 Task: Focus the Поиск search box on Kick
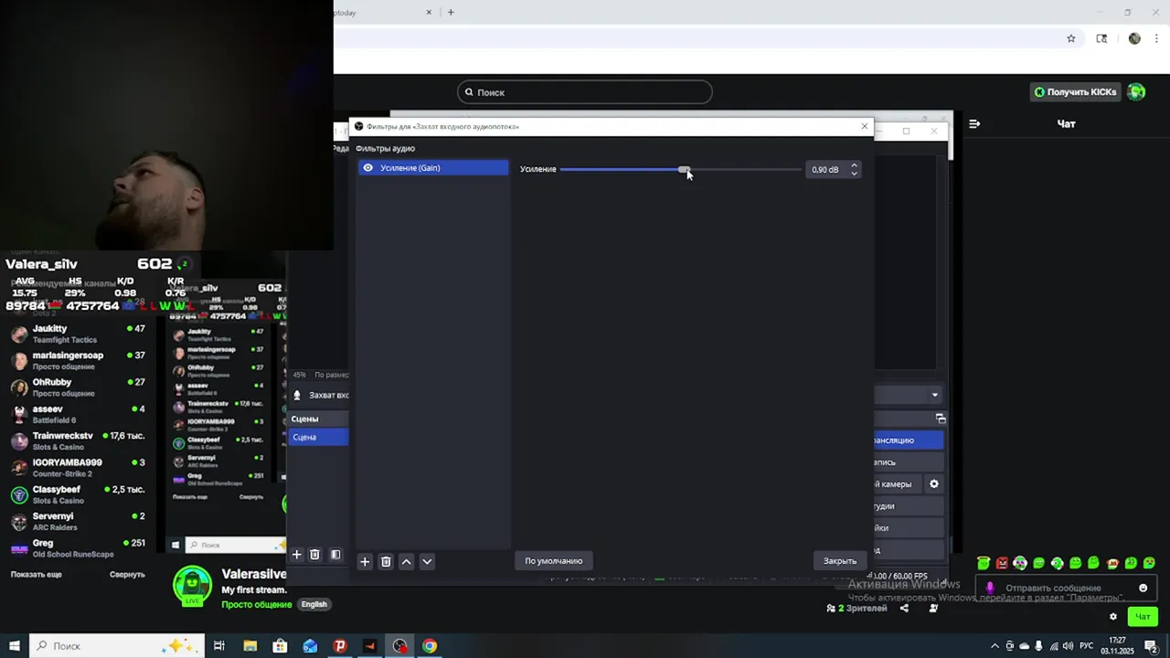(x=585, y=92)
